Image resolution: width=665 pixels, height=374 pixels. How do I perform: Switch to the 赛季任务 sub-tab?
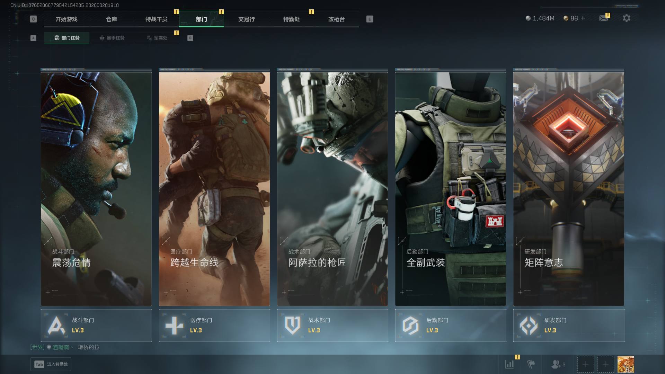coord(112,38)
